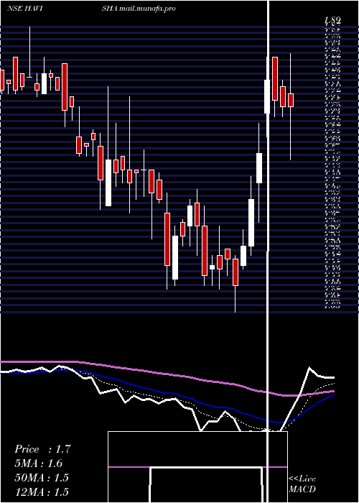This screenshot has height=503, width=359.
Task: Click the '<<Live MACD' label
Action: pyautogui.click(x=302, y=484)
